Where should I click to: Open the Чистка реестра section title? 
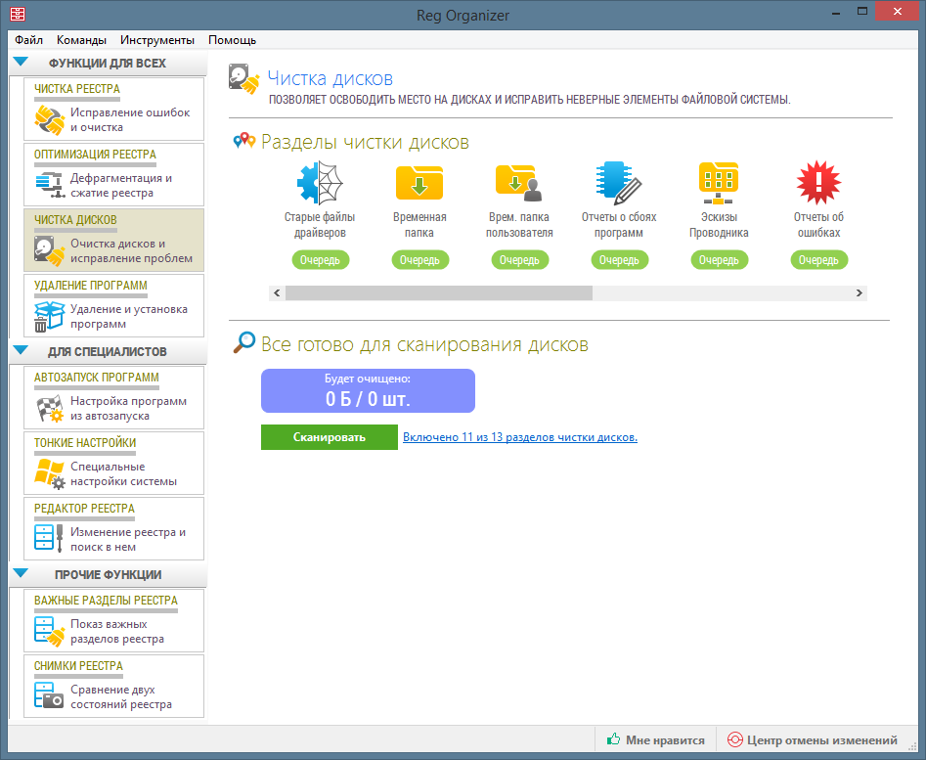point(77,89)
